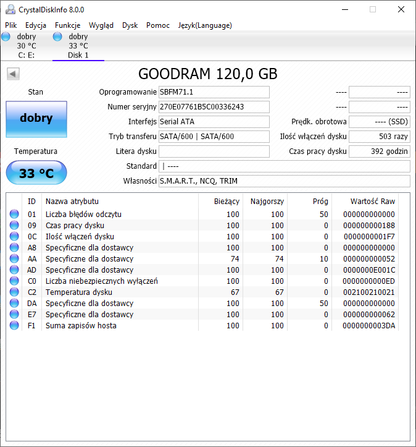Select the Ilość włączeń dysku attribute row
The image size is (416, 447).
point(202,236)
